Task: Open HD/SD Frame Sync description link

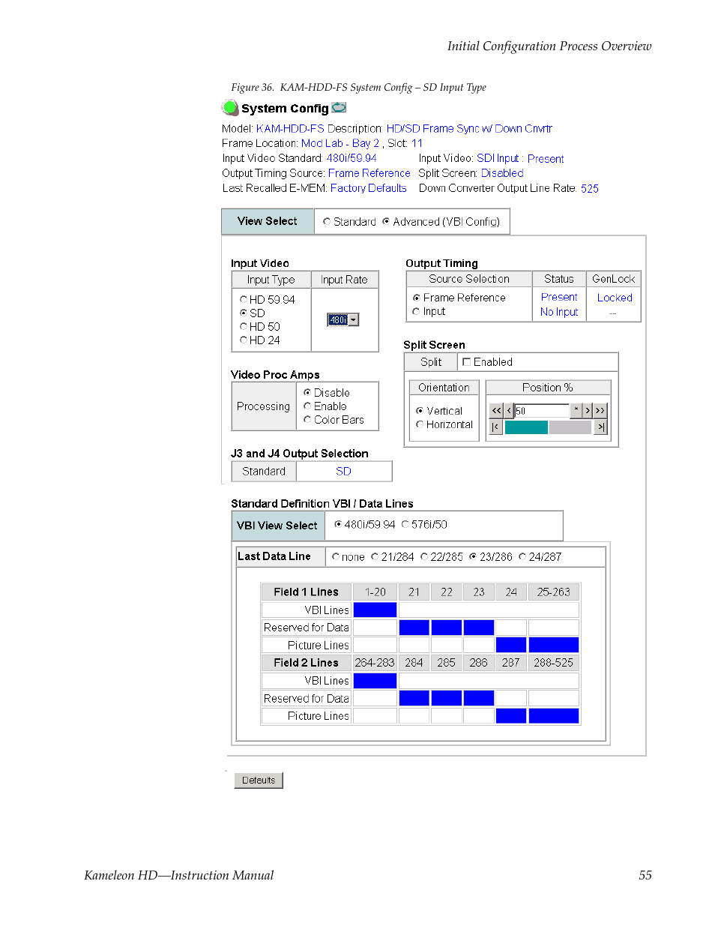Action: [469, 129]
